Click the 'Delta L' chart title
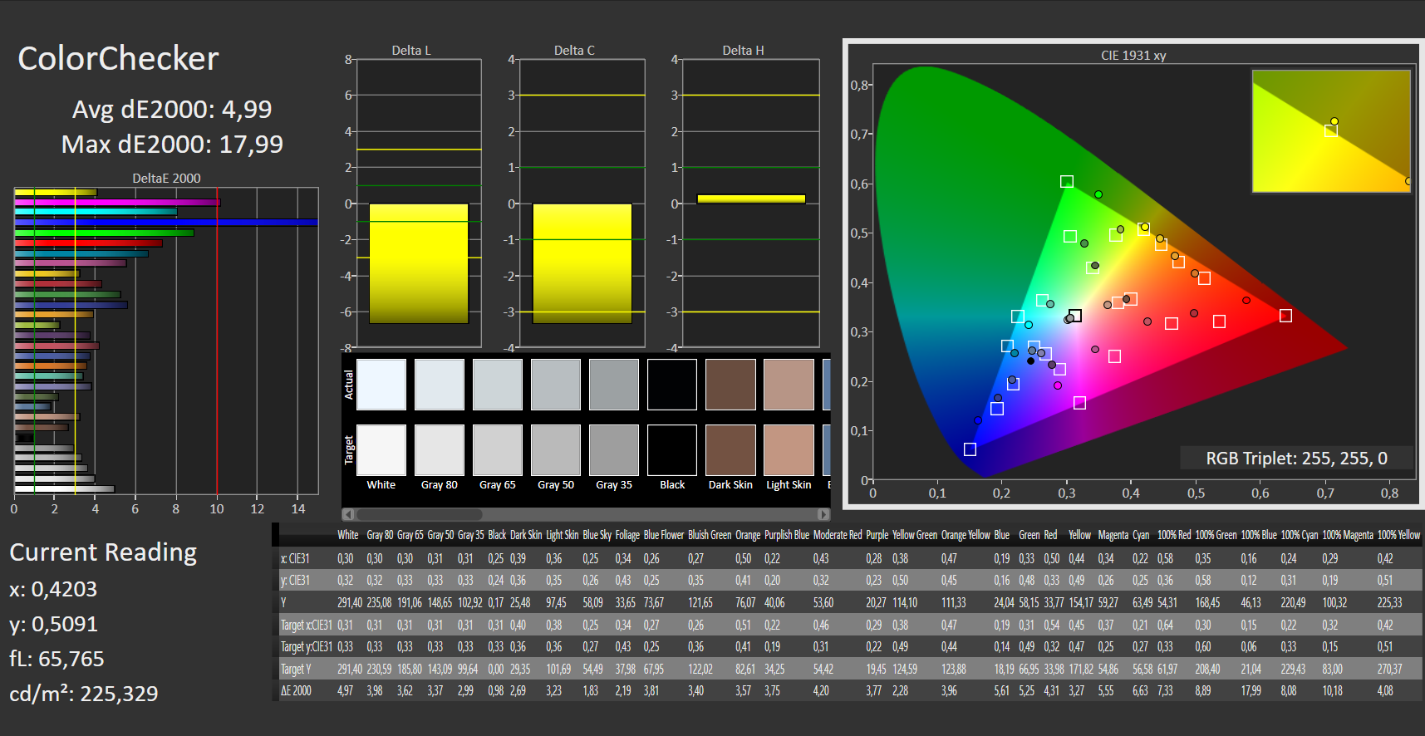The image size is (1425, 736). pyautogui.click(x=411, y=51)
